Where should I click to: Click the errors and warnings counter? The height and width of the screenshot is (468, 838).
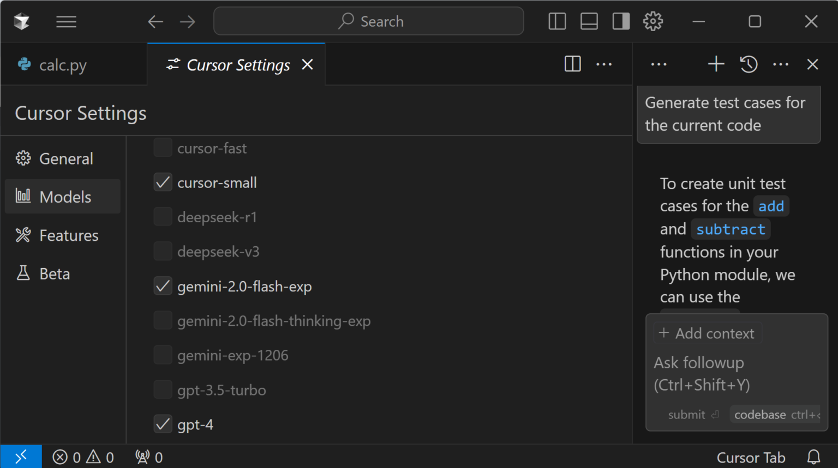[x=82, y=457]
